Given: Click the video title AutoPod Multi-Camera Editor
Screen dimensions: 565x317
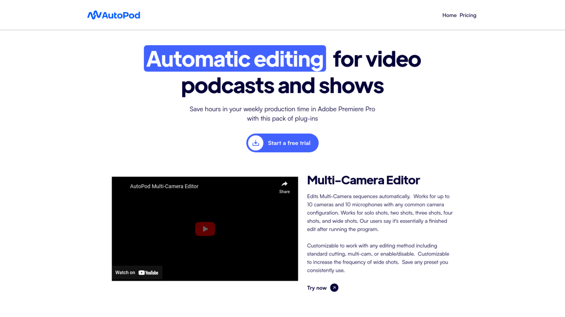Looking at the screenshot, I should click(x=164, y=186).
